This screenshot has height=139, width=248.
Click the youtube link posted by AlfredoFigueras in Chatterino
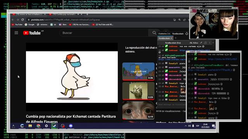pos(172,59)
